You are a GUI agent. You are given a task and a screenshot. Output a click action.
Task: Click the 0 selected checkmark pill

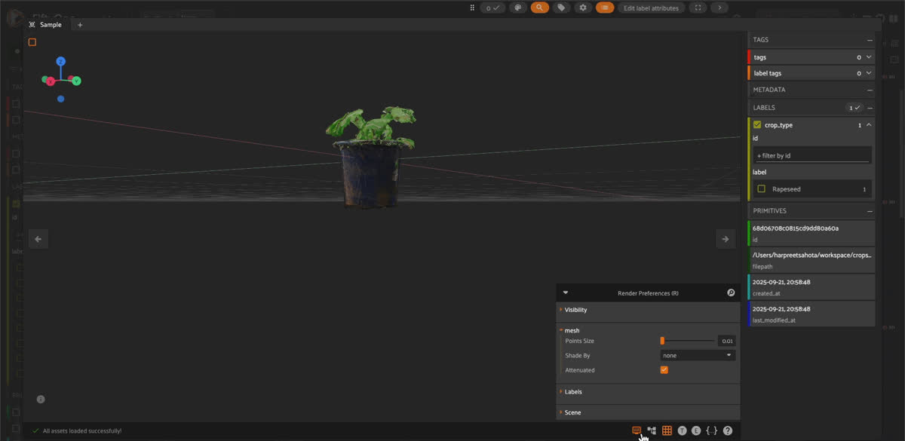(x=492, y=8)
